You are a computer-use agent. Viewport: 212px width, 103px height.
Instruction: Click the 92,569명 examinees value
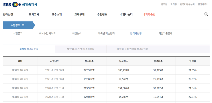click(x=124, y=79)
